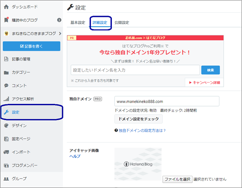Open the ヘルプ link under アイキャッチ画像
242x188 pixels.
(75, 156)
